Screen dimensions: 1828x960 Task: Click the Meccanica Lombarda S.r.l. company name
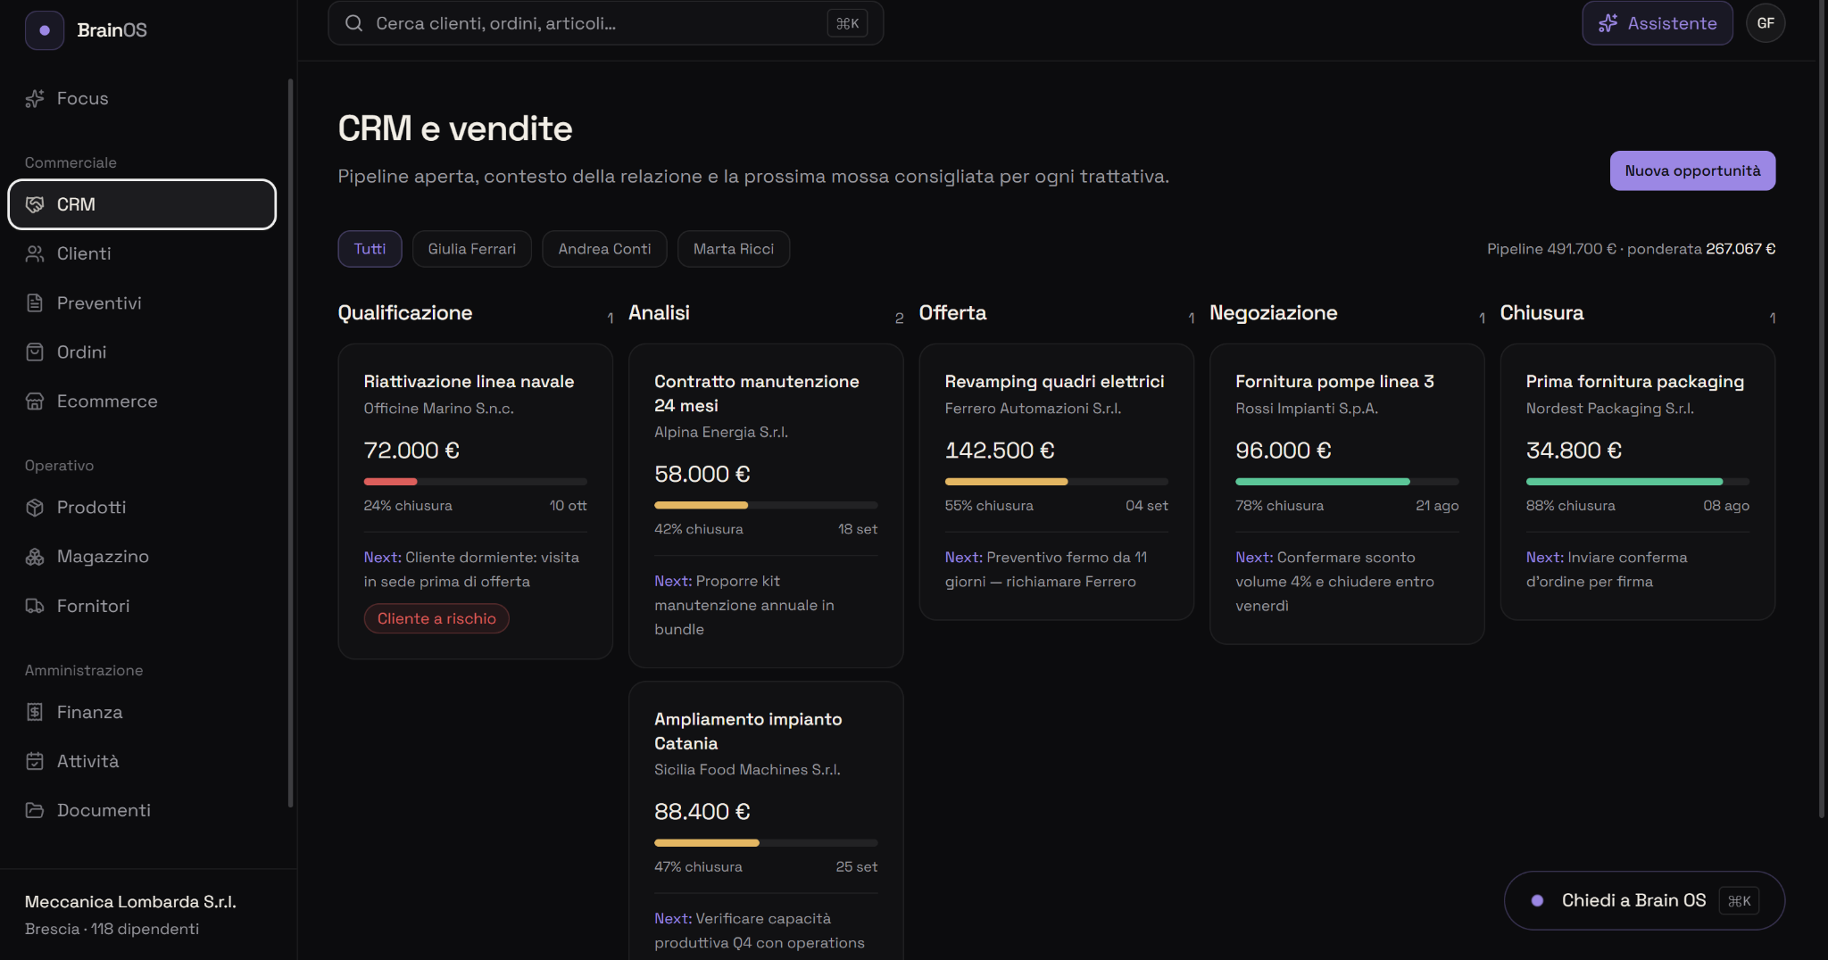tap(130, 902)
